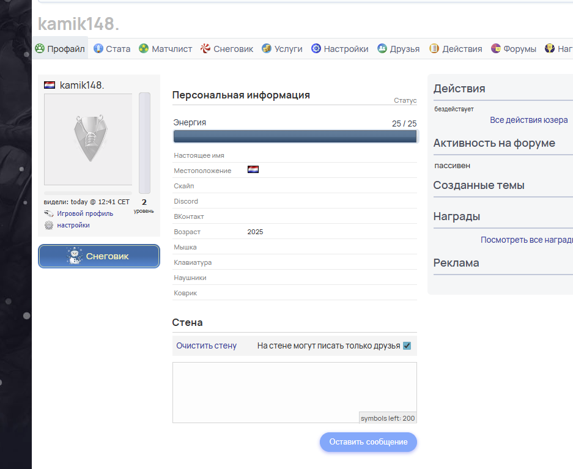Image resolution: width=573 pixels, height=469 pixels.
Task: Go to the Форумы tab
Action: tap(513, 48)
